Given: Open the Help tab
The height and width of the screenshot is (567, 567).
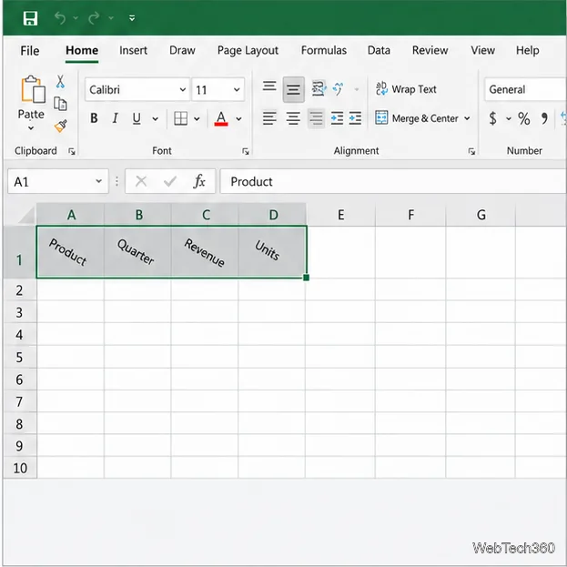Looking at the screenshot, I should pos(527,51).
